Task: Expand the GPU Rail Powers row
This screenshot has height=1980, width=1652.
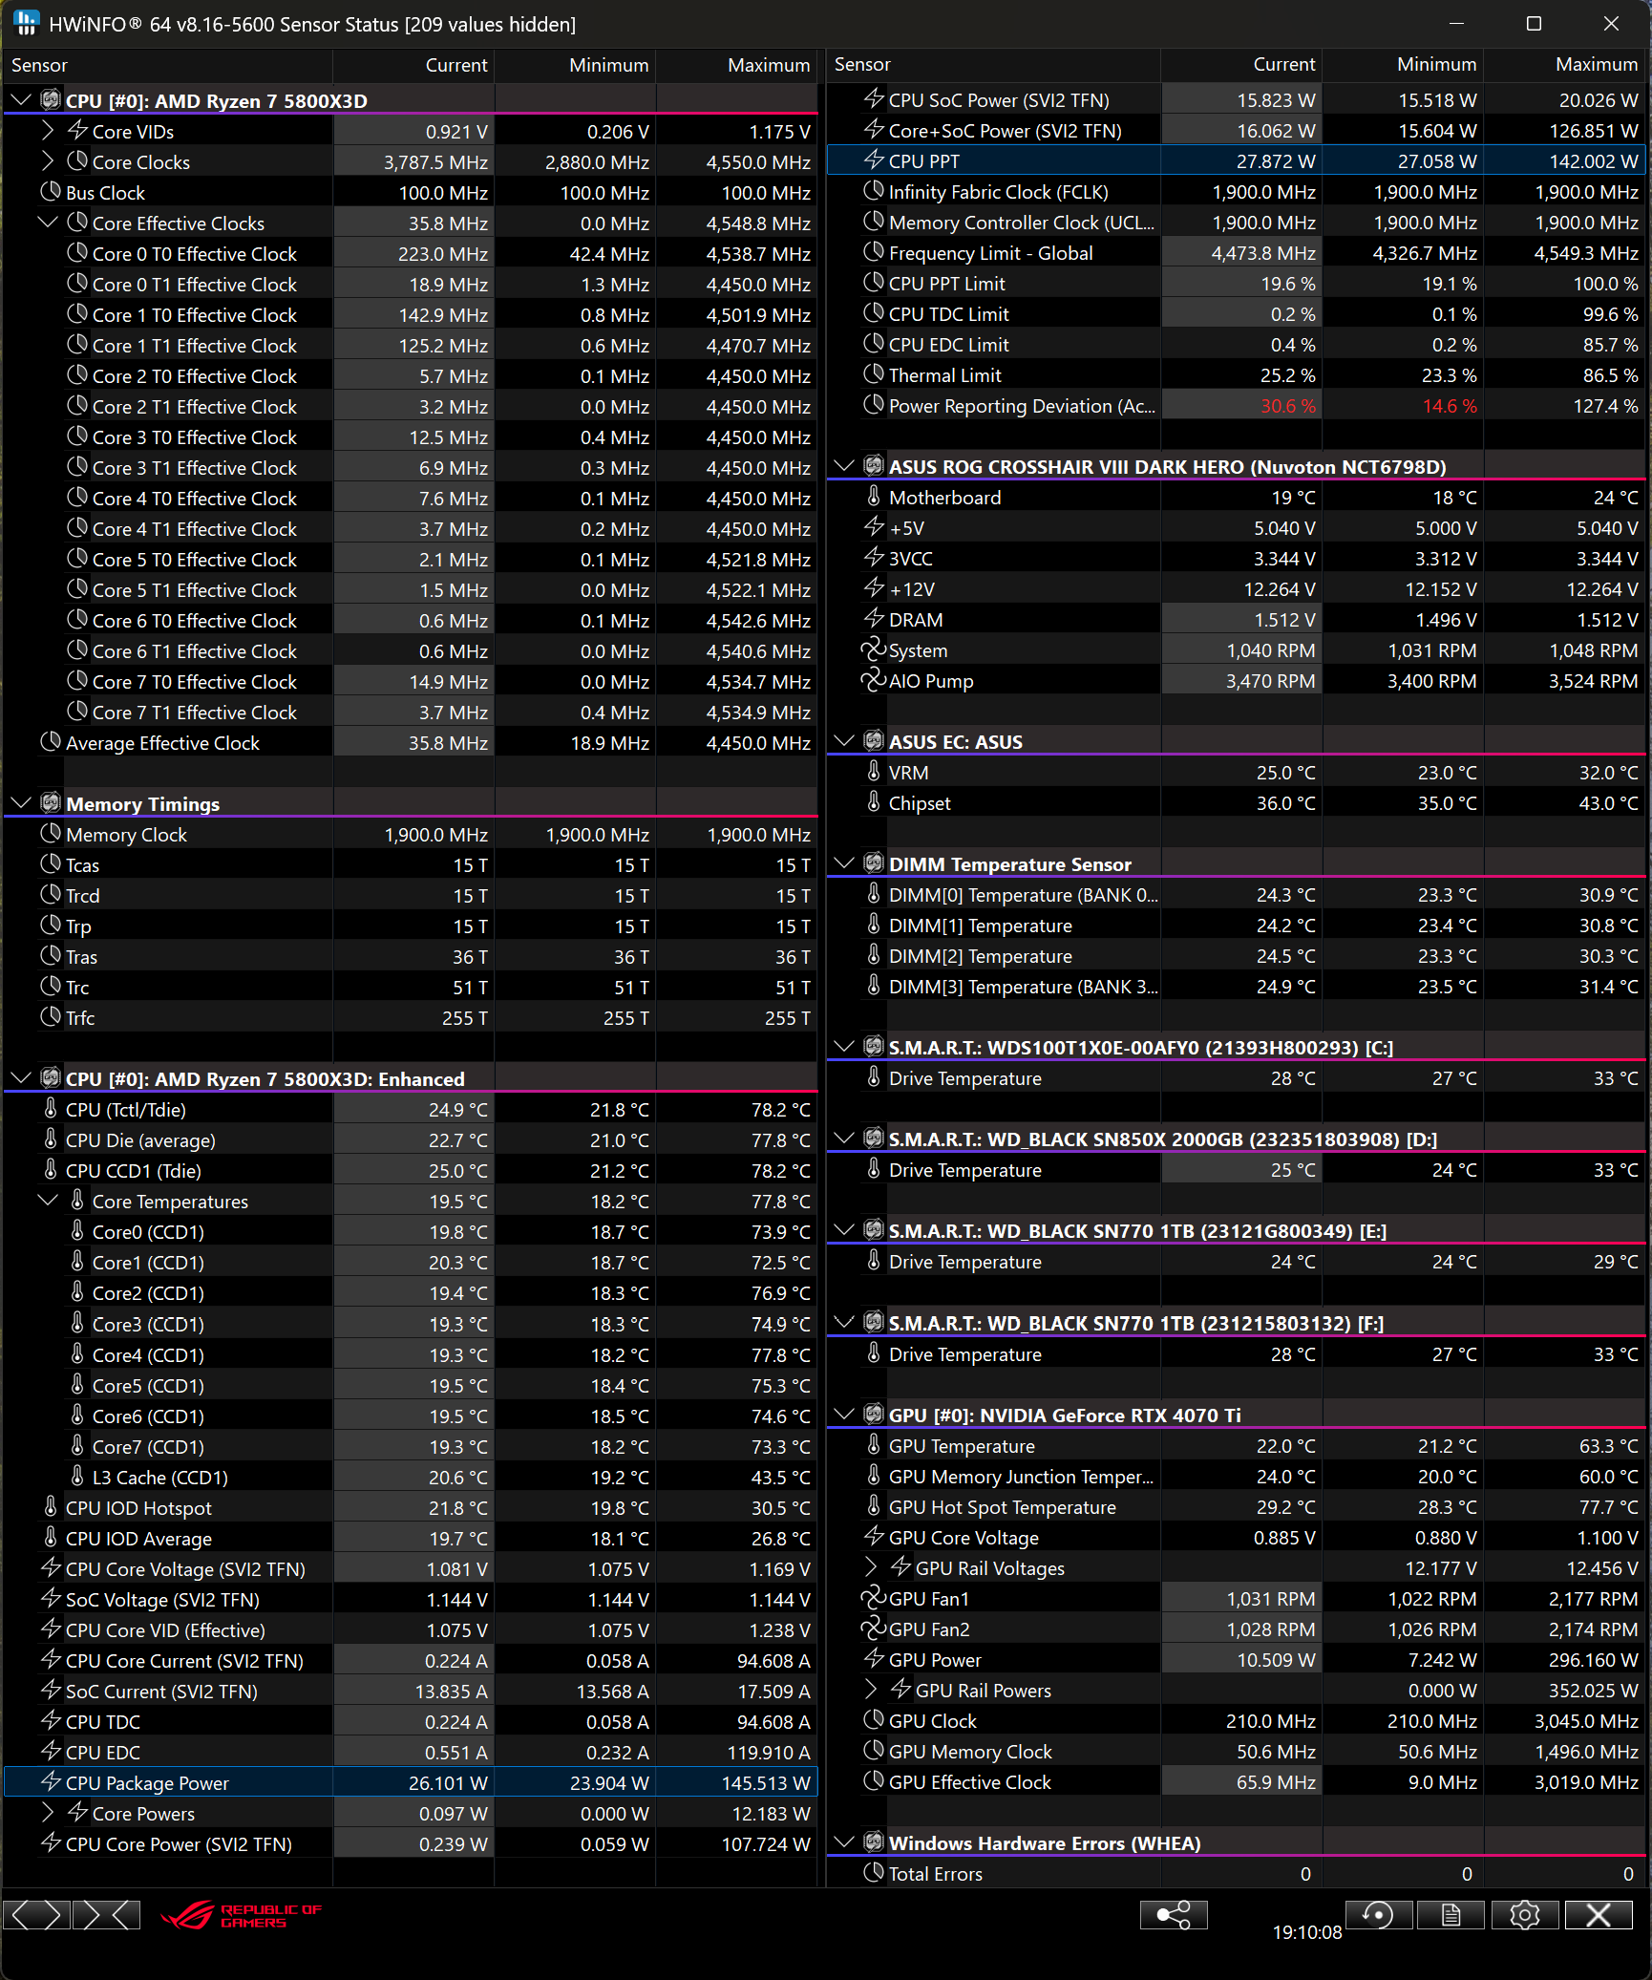Action: [871, 1690]
